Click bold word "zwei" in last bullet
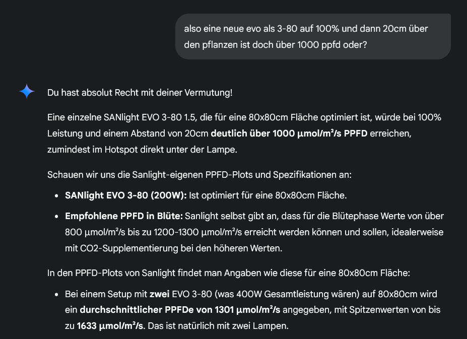 [159, 294]
